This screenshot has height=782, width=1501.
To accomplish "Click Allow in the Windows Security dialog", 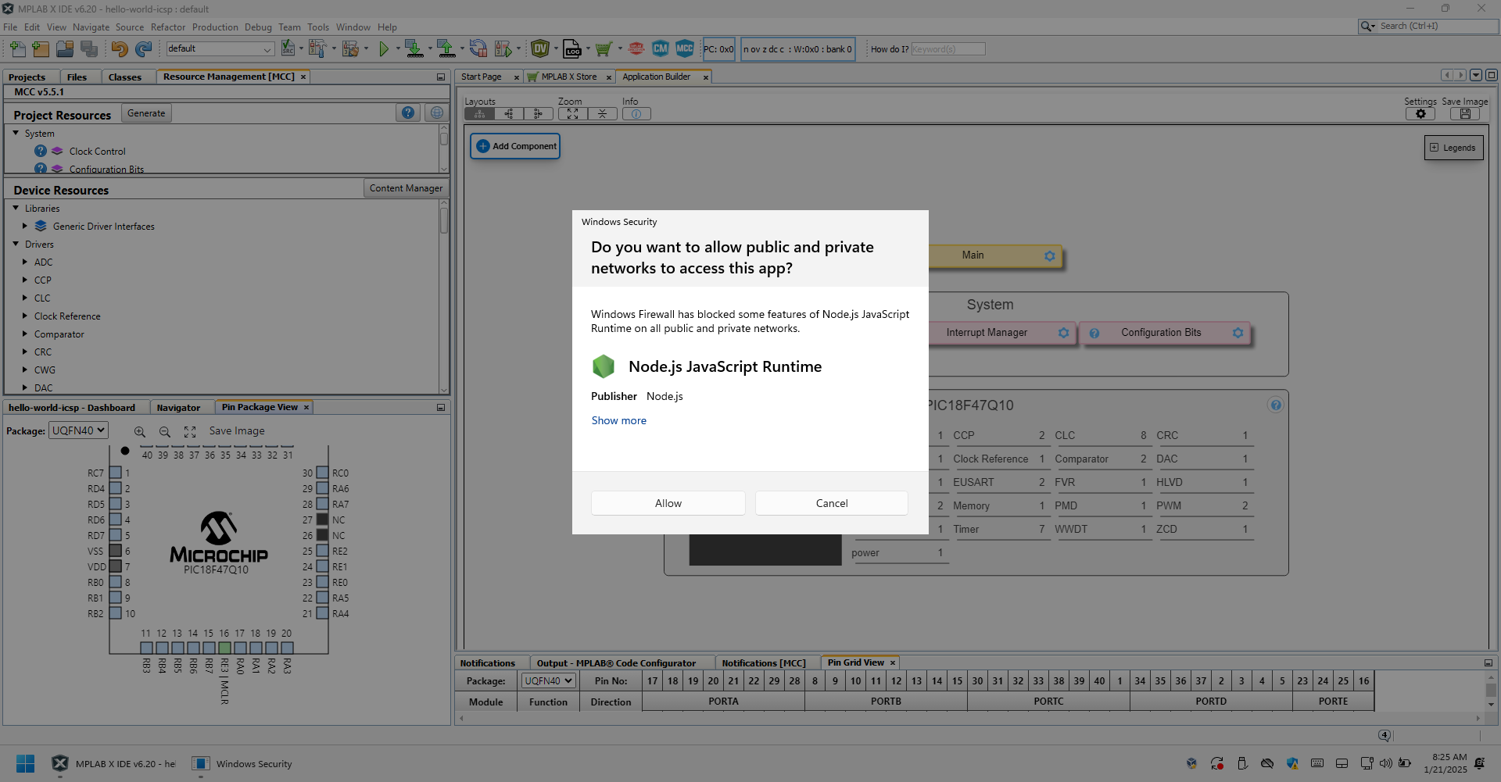I will pos(668,503).
